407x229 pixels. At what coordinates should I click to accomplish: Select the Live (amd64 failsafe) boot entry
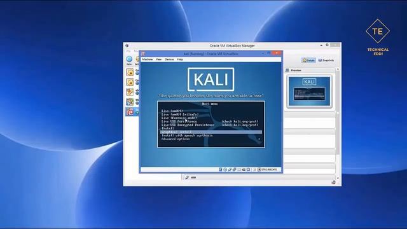180,114
